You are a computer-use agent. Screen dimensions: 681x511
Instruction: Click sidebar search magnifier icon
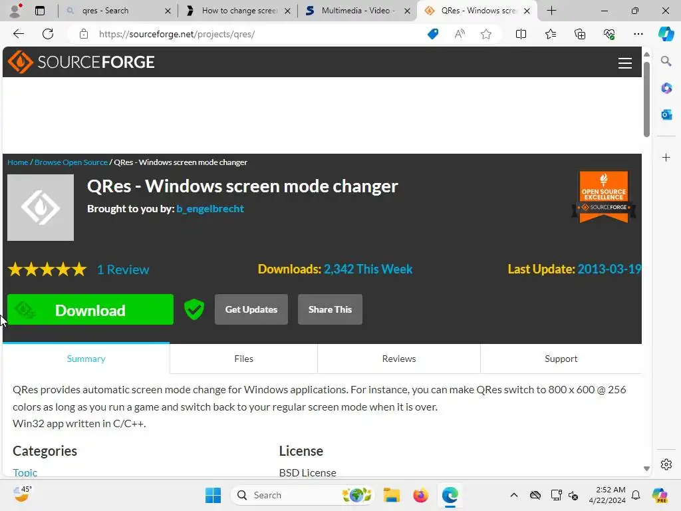pos(666,61)
